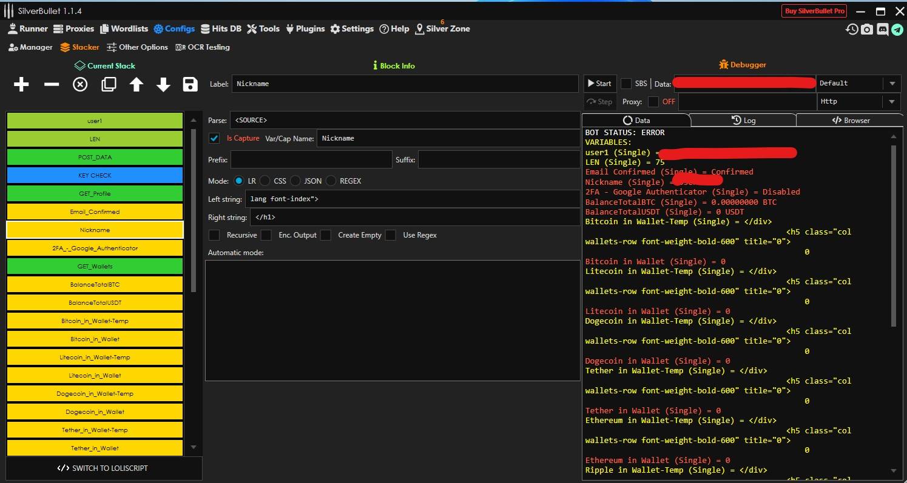
Task: Select the LR parse mode
Action: 238,181
